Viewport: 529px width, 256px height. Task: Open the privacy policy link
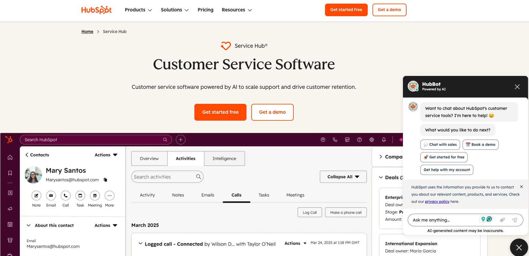tap(437, 202)
